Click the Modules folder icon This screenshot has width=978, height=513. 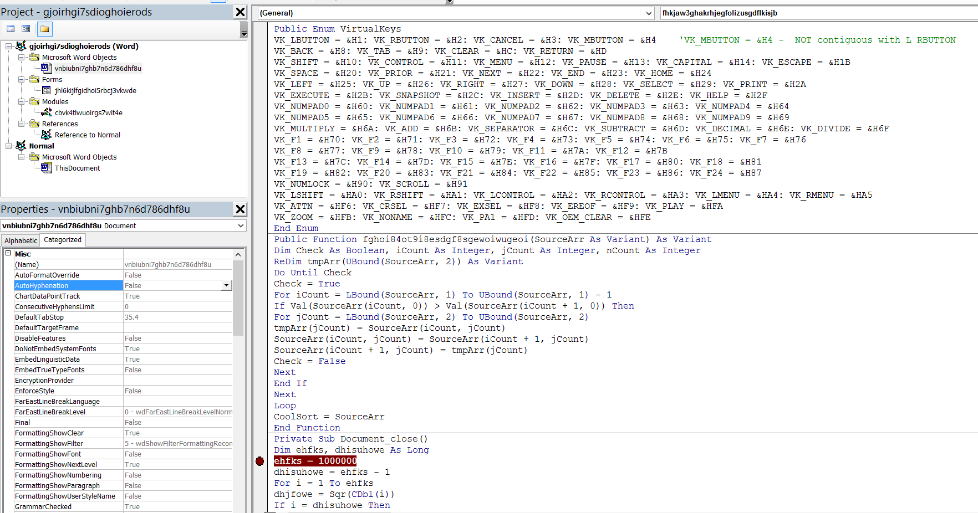[34, 101]
